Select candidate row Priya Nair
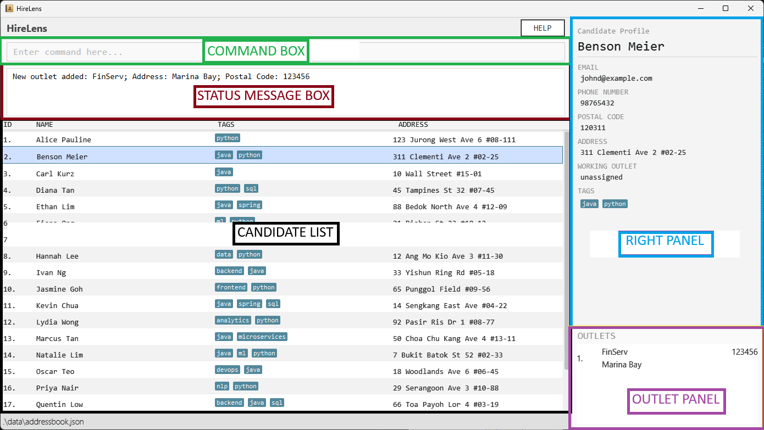Image resolution: width=764 pixels, height=430 pixels. tap(283, 387)
